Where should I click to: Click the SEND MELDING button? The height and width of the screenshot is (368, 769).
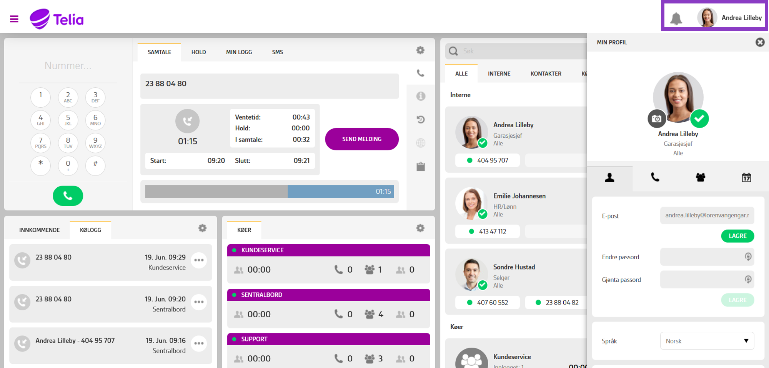361,139
